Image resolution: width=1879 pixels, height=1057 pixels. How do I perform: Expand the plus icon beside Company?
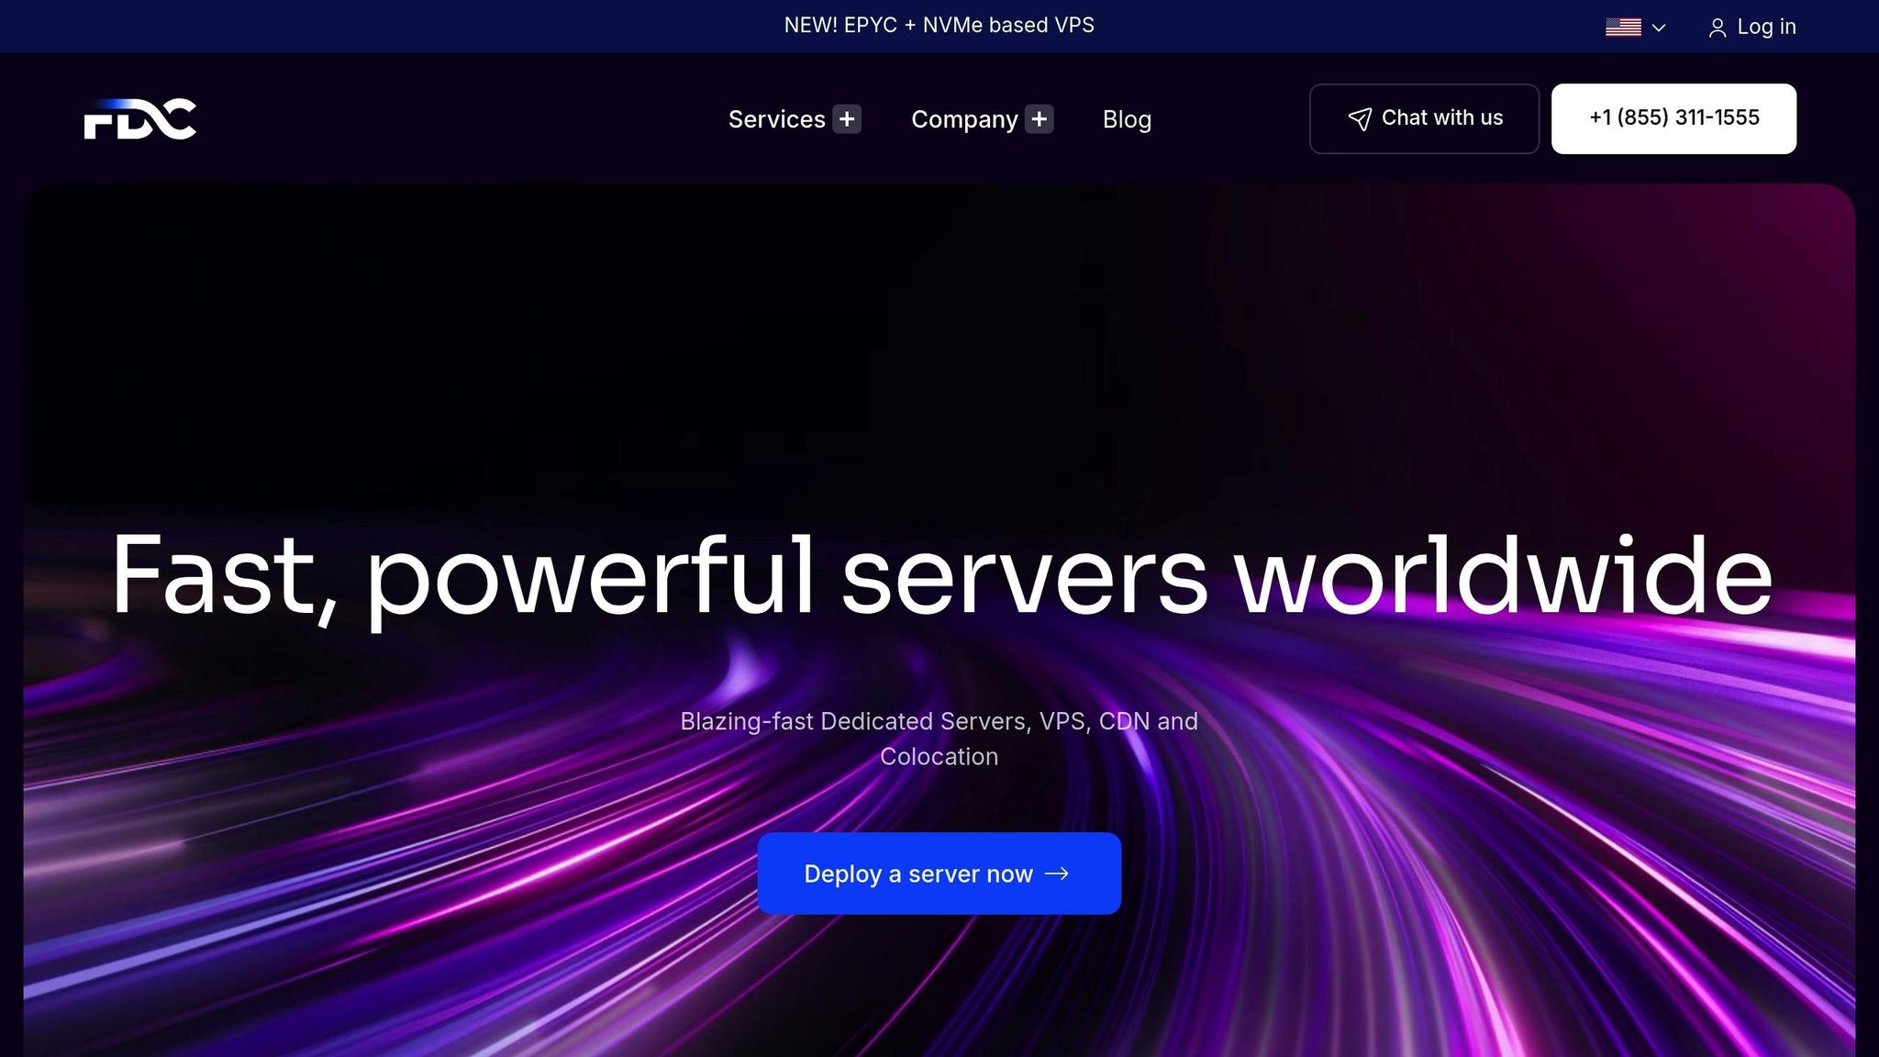pos(1039,119)
